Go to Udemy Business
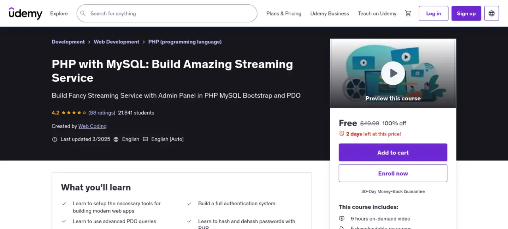This screenshot has width=508, height=229. tap(329, 13)
